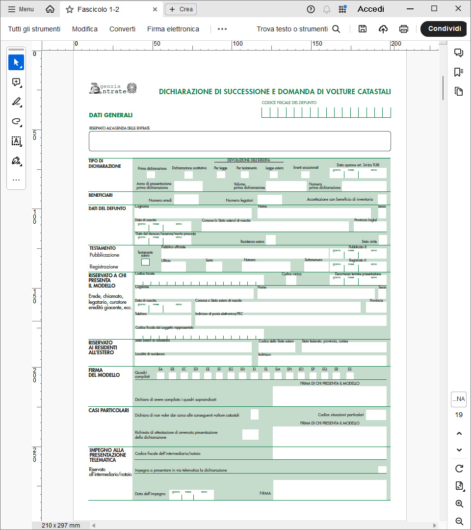471x530 pixels.
Task: Click the vertical scrollbar thumb
Action: [x=443, y=88]
